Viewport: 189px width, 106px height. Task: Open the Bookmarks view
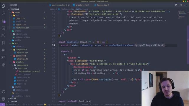point(3,43)
